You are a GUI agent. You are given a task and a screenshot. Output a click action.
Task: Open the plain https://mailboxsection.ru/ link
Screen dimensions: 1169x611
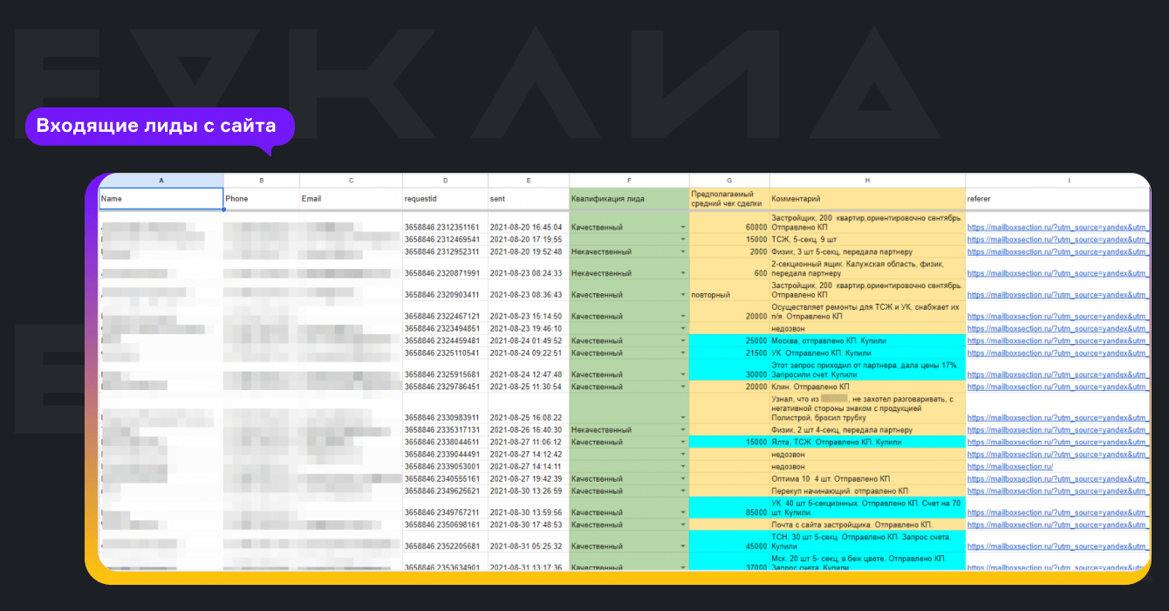pos(1010,467)
